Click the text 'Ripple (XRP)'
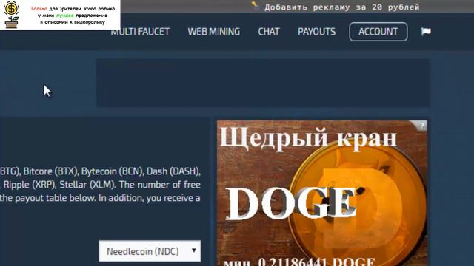The width and height of the screenshot is (474, 266). point(30,185)
